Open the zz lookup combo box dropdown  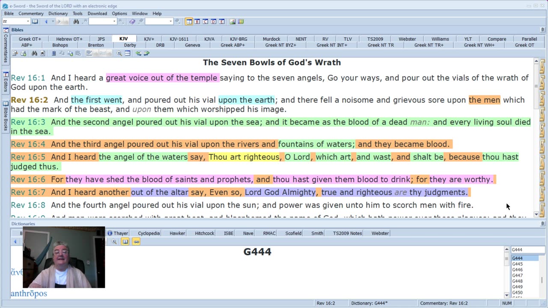tap(28, 21)
